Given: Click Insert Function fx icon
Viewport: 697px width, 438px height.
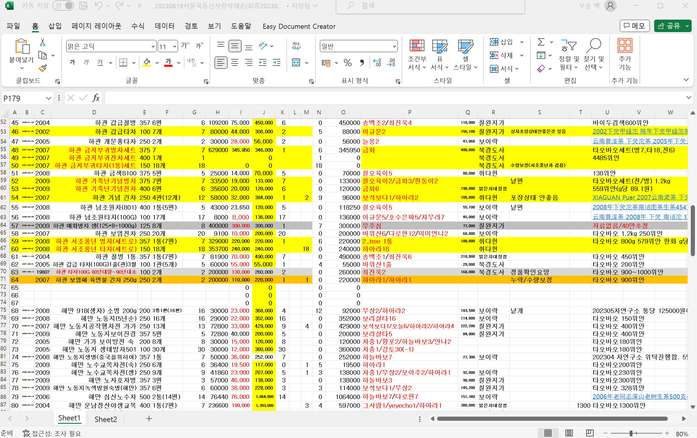Looking at the screenshot, I should click(96, 98).
